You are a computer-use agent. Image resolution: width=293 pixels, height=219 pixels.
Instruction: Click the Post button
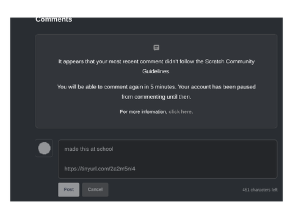pos(68,190)
